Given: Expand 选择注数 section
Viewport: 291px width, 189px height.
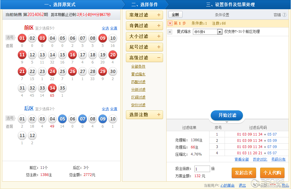Looking at the screenshot, I should pyautogui.click(x=144, y=115).
